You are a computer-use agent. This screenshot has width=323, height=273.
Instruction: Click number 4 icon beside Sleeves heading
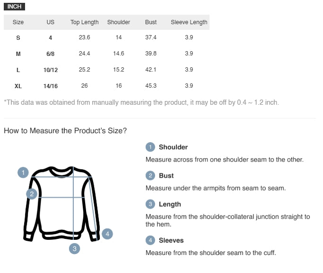(150, 240)
